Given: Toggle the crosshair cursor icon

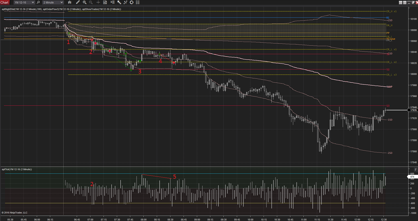Looking at the screenshot, I should coord(98,2).
